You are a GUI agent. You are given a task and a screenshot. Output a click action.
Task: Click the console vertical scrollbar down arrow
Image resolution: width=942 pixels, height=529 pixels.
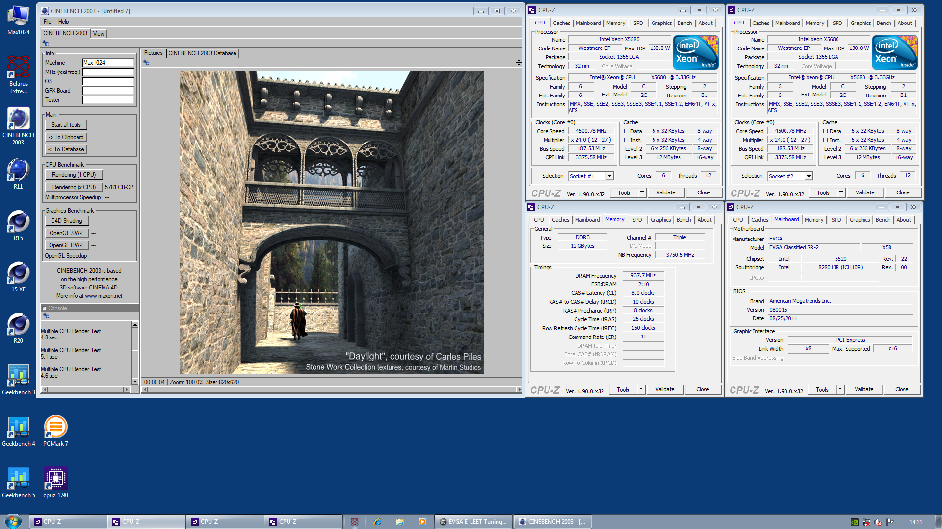point(135,382)
